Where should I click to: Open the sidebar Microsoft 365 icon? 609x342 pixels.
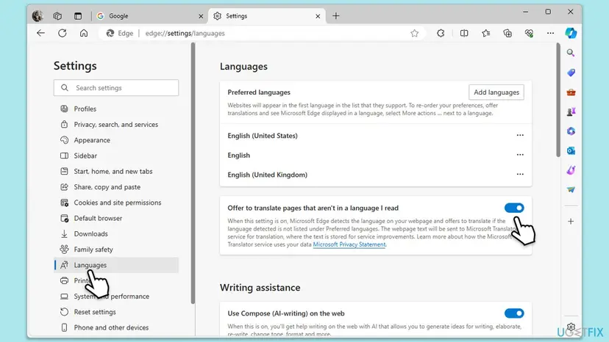point(571,131)
